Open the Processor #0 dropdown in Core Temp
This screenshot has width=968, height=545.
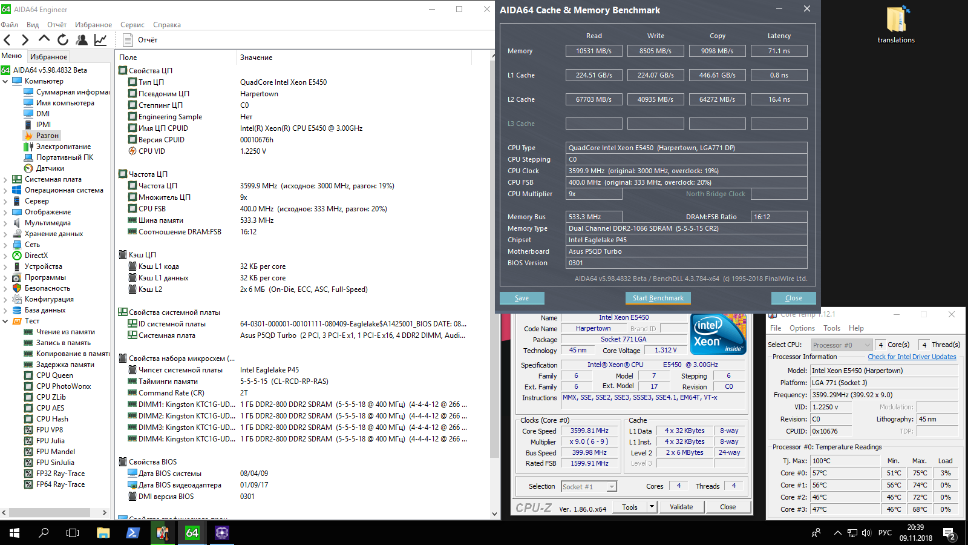point(841,345)
